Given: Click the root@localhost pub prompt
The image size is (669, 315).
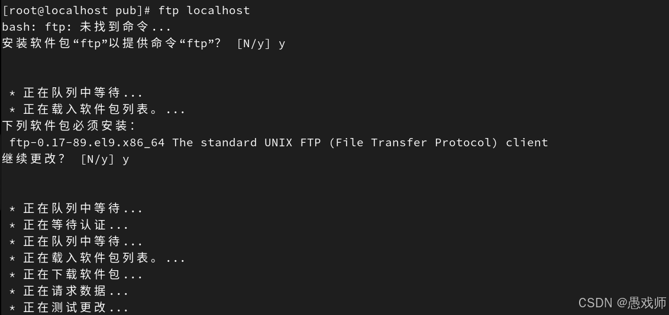Looking at the screenshot, I should click(76, 10).
